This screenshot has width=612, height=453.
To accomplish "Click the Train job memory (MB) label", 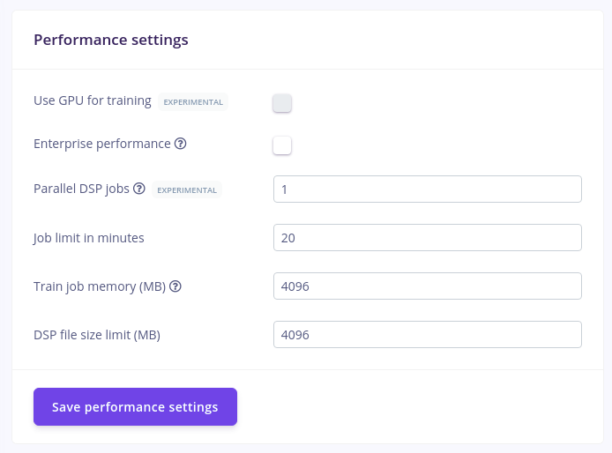I will pyautogui.click(x=100, y=286).
